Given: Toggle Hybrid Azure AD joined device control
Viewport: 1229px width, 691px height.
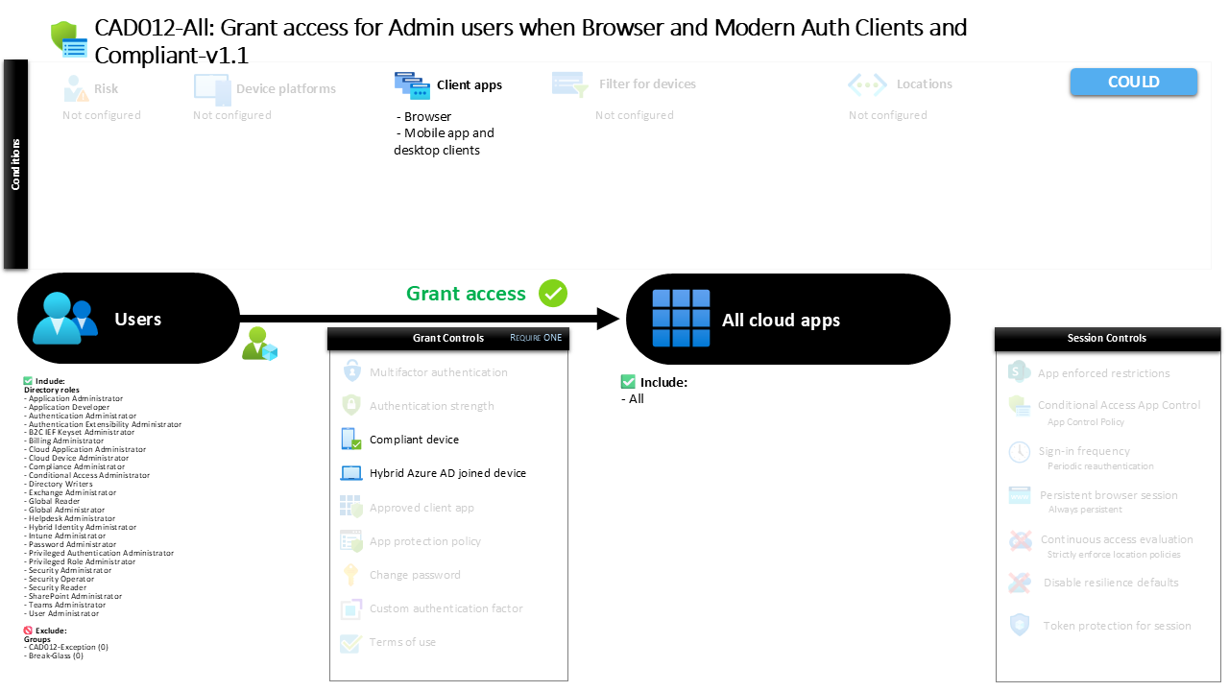Looking at the screenshot, I should click(350, 472).
